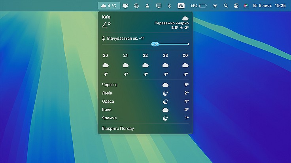Open Wi-Fi menu bar icon
The width and height of the screenshot is (291, 163).
pos(215,6)
